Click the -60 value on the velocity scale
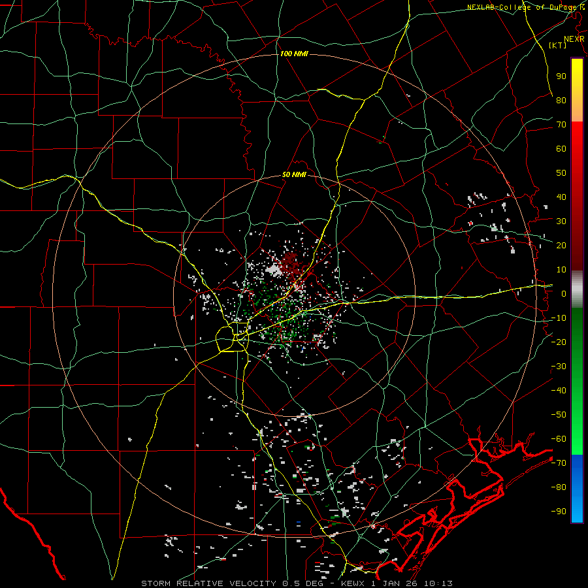 pos(559,439)
